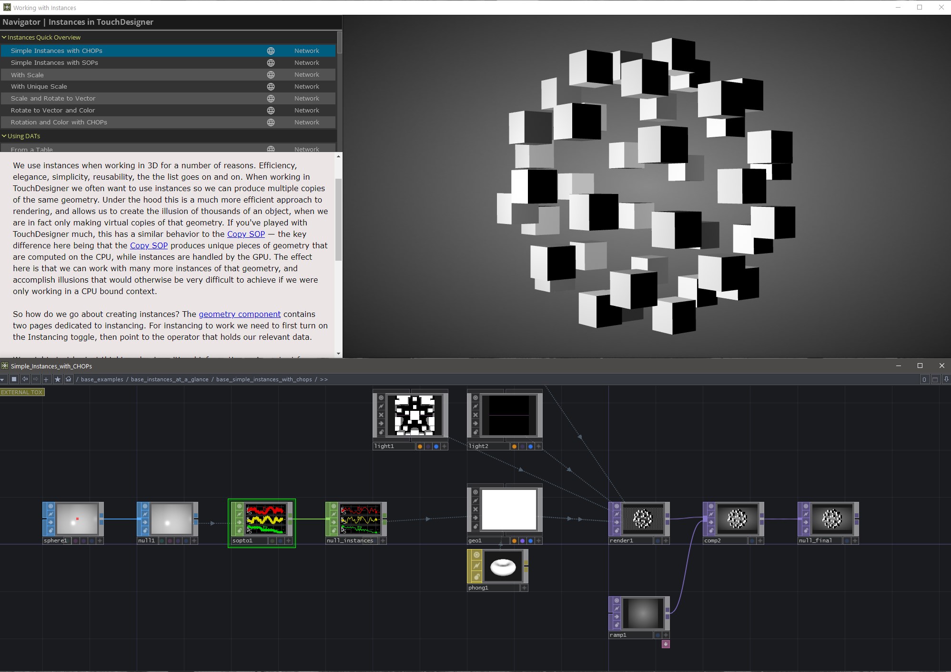Screen dimensions: 951x672
Task: Click the plus icon on light1 node footer
Action: coord(444,446)
